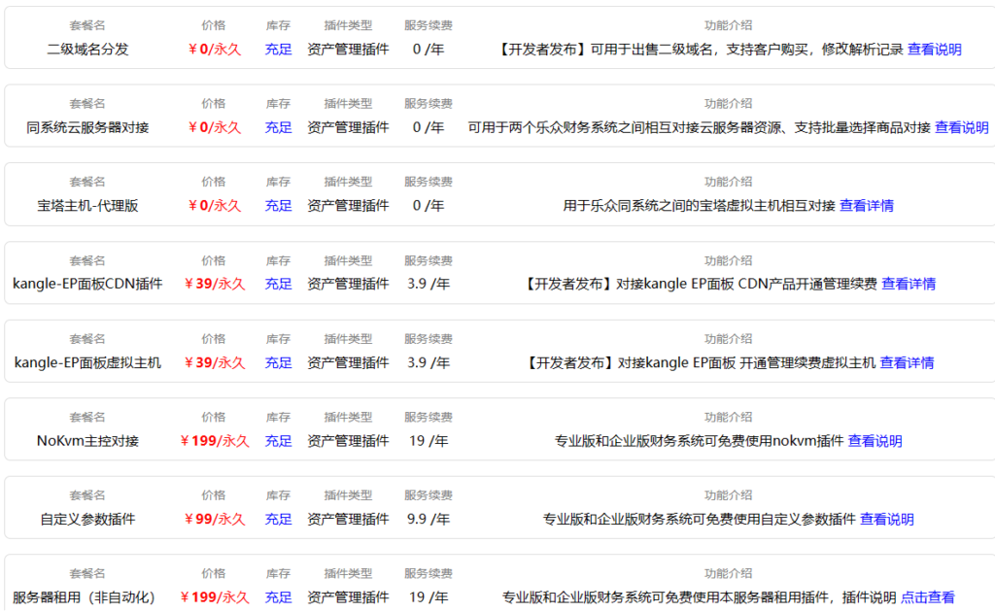Click ￥0/永久 price of 宝塔主机-代理版
The width and height of the screenshot is (995, 612).
tap(215, 206)
